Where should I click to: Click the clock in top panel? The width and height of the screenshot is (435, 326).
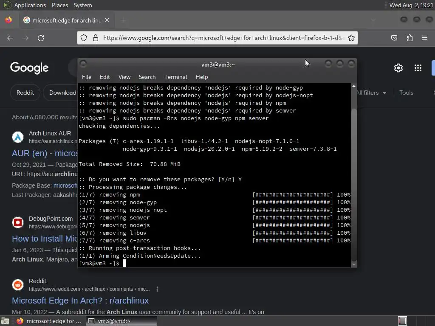411,5
